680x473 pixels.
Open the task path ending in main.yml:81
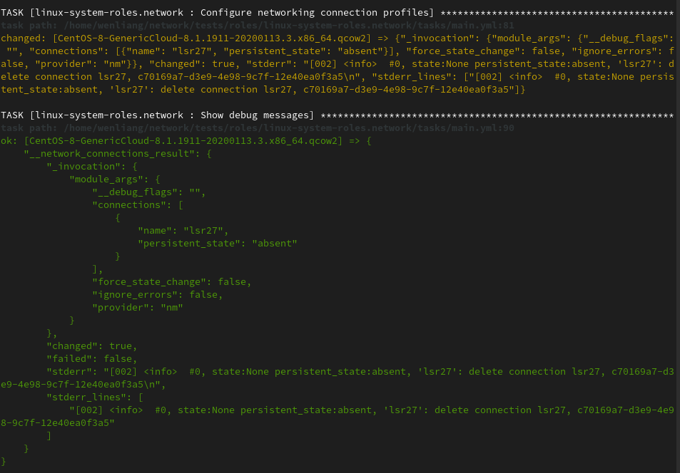pyautogui.click(x=257, y=26)
